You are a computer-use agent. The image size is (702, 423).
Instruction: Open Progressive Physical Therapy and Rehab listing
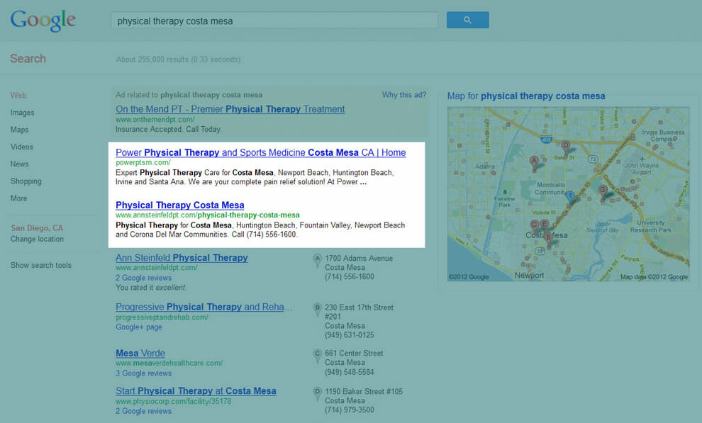pos(204,307)
